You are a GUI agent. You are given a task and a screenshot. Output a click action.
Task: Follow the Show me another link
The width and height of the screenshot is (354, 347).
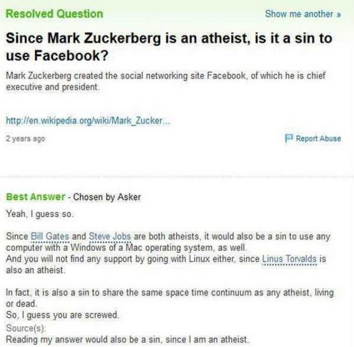click(303, 14)
